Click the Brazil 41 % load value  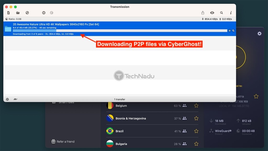tap(178, 131)
